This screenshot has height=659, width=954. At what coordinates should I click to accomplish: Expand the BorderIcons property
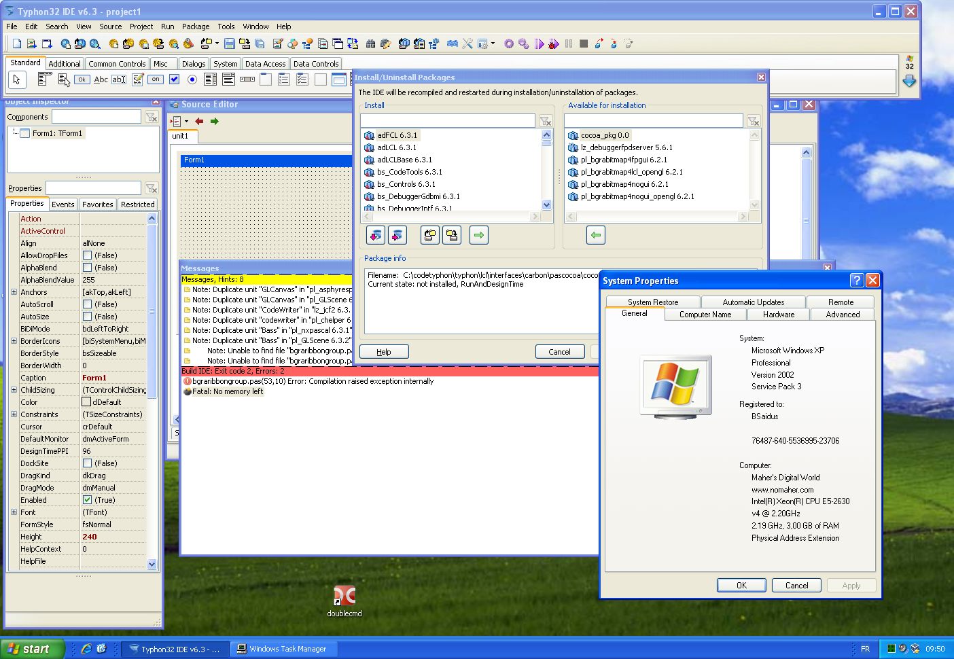pyautogui.click(x=14, y=341)
